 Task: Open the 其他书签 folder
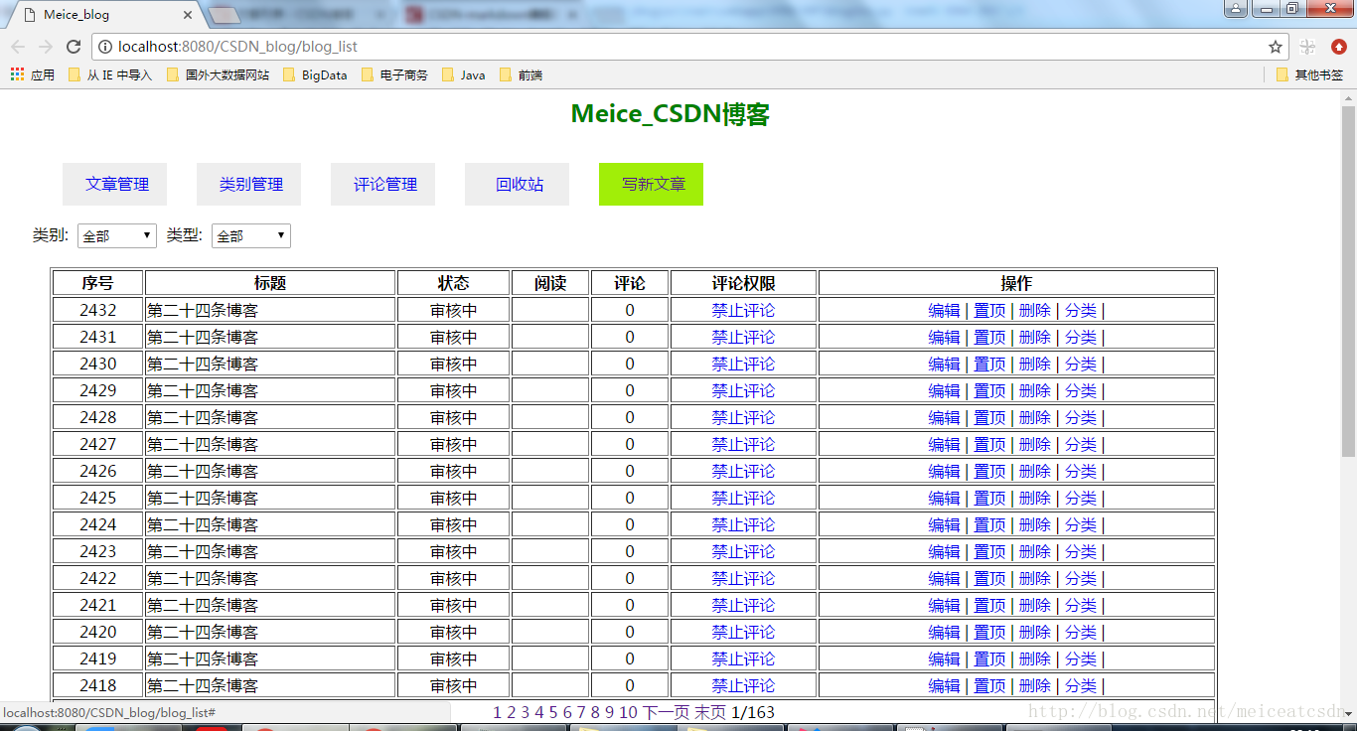click(x=1309, y=74)
